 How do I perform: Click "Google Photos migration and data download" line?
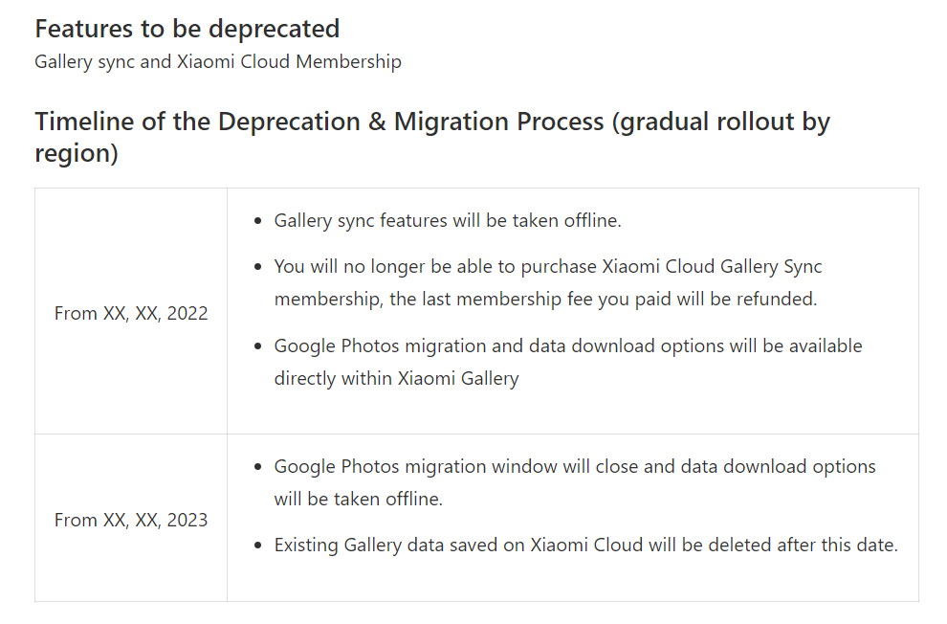click(568, 345)
